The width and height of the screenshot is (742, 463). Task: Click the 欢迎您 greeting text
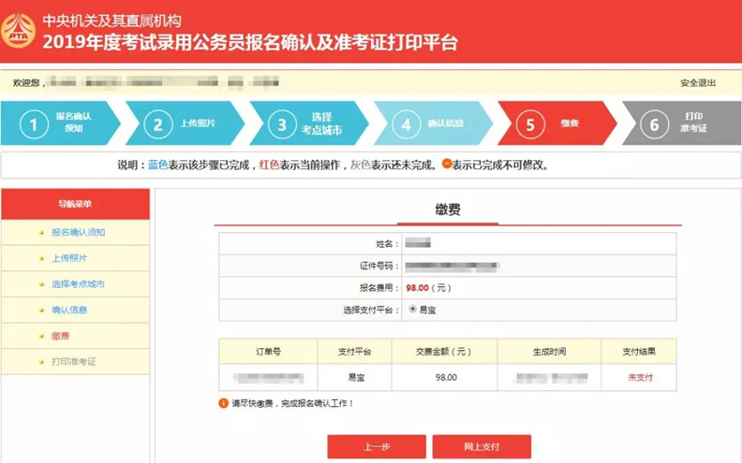click(28, 82)
